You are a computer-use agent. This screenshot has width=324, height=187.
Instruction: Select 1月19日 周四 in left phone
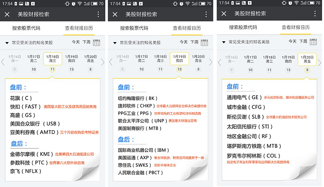pos(72,59)
